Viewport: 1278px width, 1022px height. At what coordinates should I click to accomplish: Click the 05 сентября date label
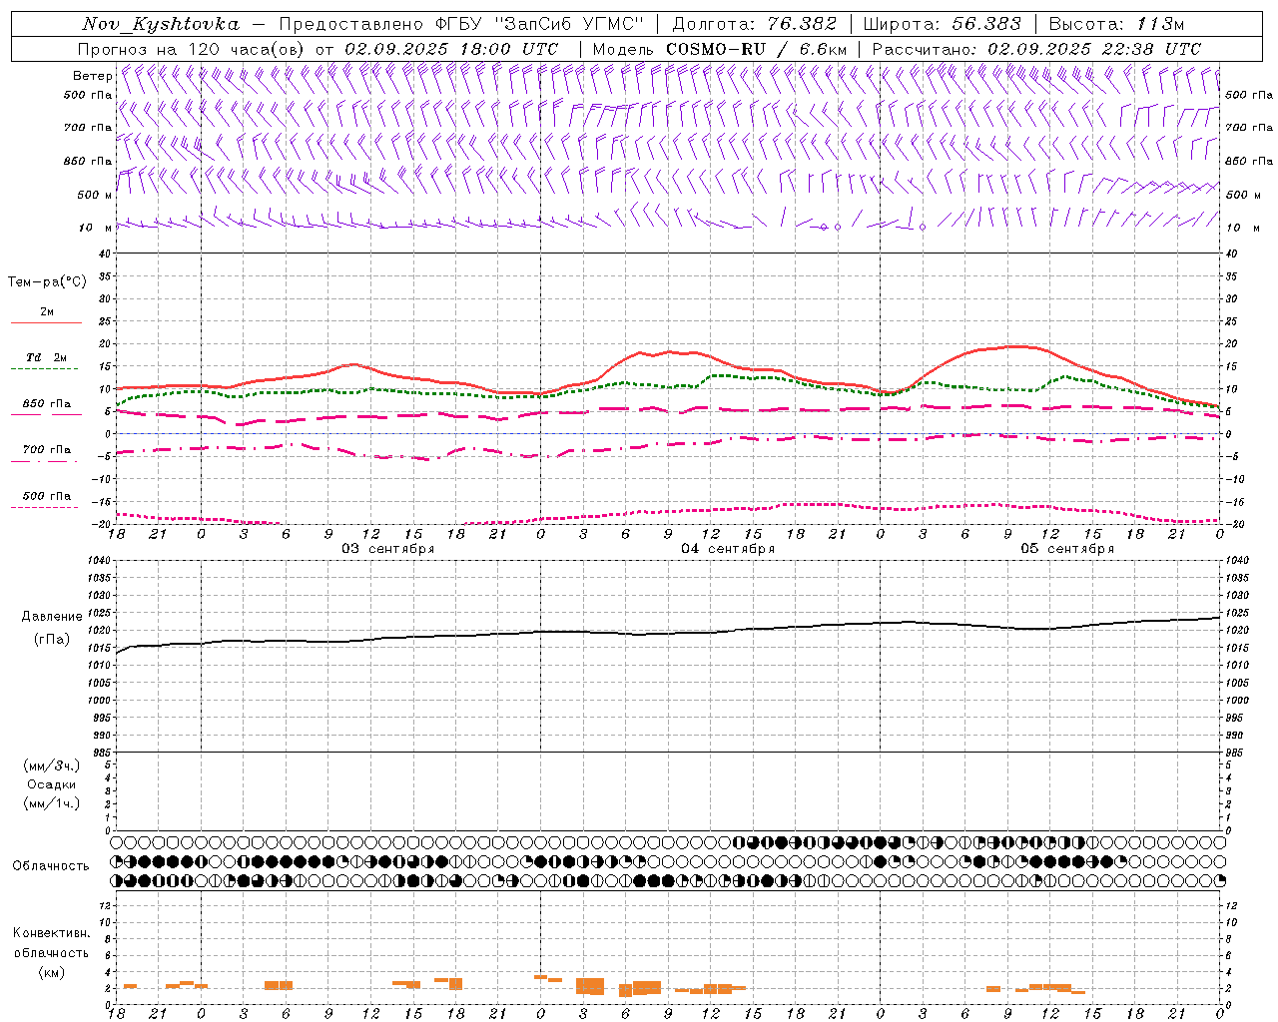pyautogui.click(x=1066, y=549)
